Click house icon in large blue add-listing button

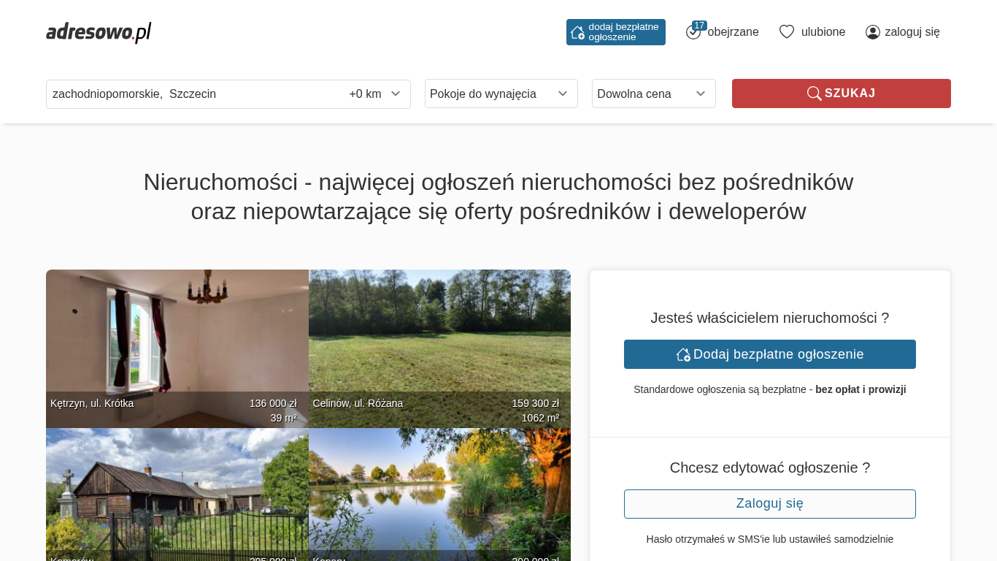[683, 354]
